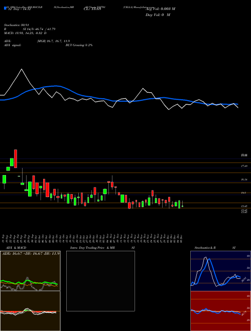Click the last date label on the x-axis
The height and width of the screenshot is (331, 251).
[x=182, y=238]
